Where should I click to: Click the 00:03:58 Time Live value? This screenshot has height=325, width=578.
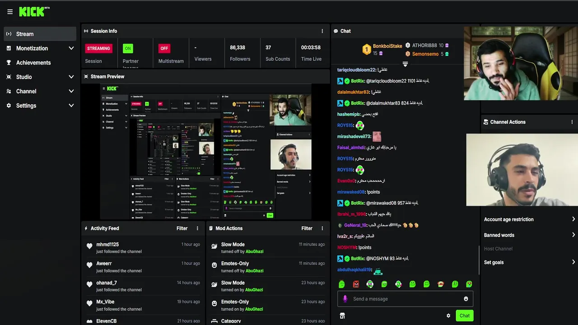(311, 47)
